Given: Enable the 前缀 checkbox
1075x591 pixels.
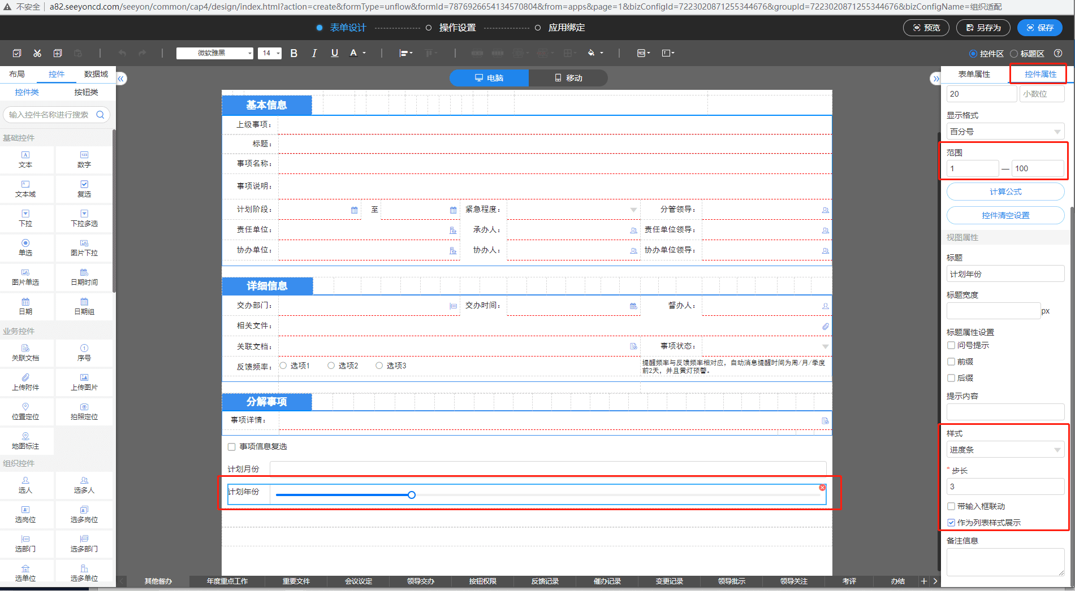Looking at the screenshot, I should (951, 362).
